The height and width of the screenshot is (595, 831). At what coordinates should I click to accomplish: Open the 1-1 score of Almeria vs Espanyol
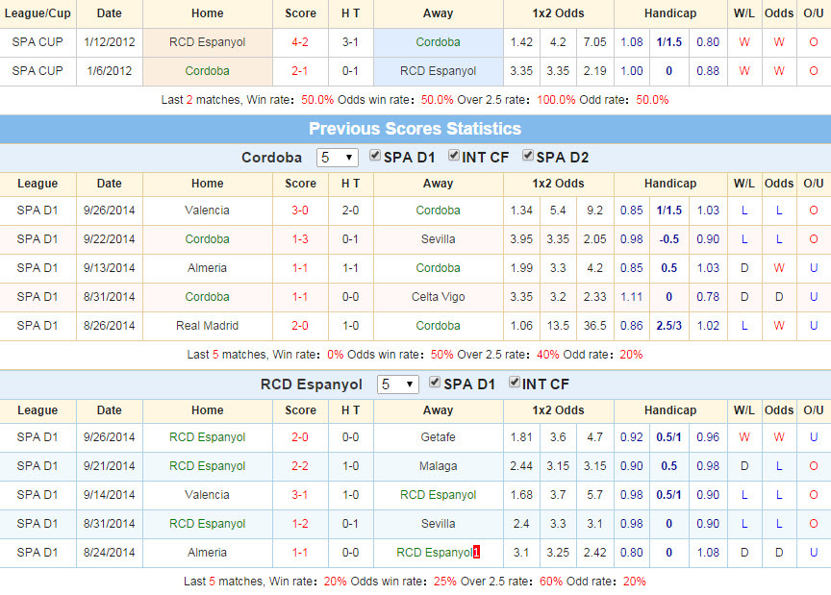pos(300,553)
